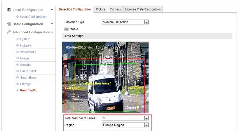Image resolution: width=240 pixels, height=131 pixels.
Task: Open the Storage settings page
Action: point(25,84)
